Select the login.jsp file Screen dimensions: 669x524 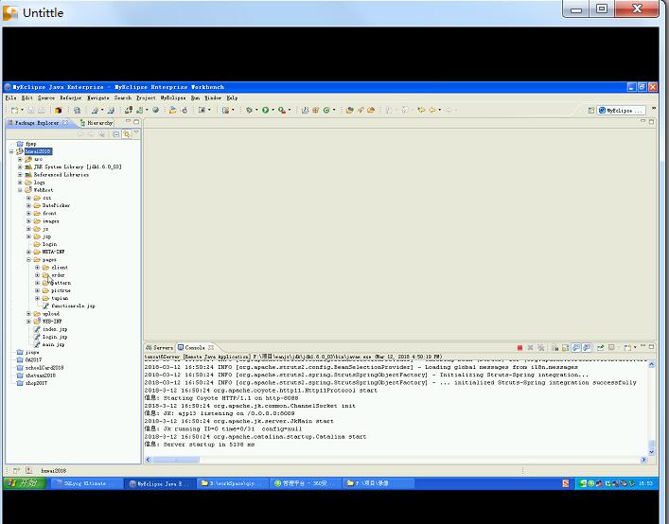[55, 337]
